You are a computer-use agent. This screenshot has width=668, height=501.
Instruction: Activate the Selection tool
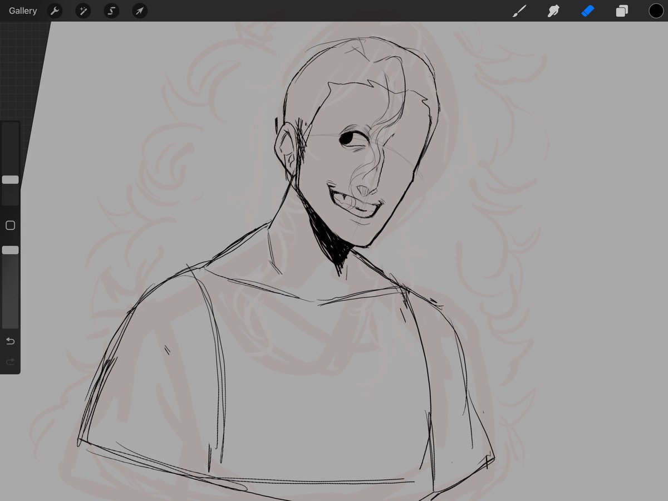click(x=111, y=11)
